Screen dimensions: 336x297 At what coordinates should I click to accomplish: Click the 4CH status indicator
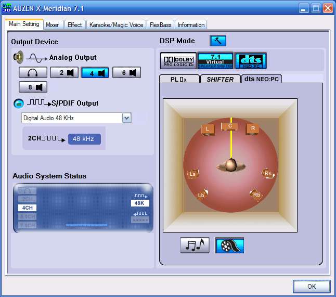27,208
